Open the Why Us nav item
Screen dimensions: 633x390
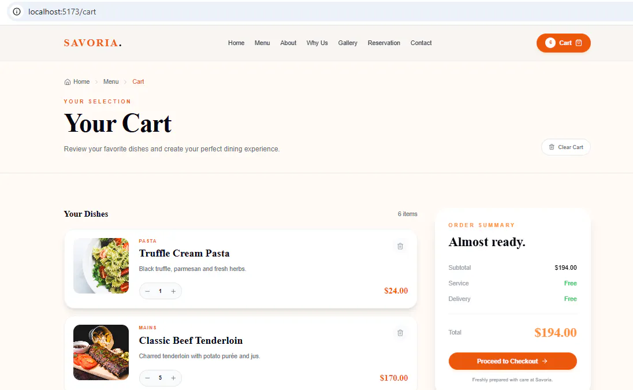pyautogui.click(x=317, y=43)
